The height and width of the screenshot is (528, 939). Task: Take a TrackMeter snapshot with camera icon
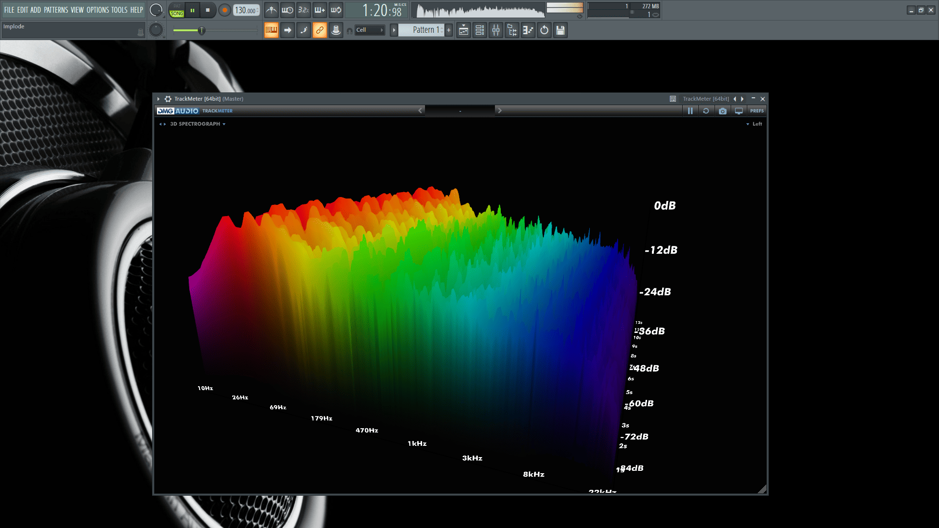[722, 111]
